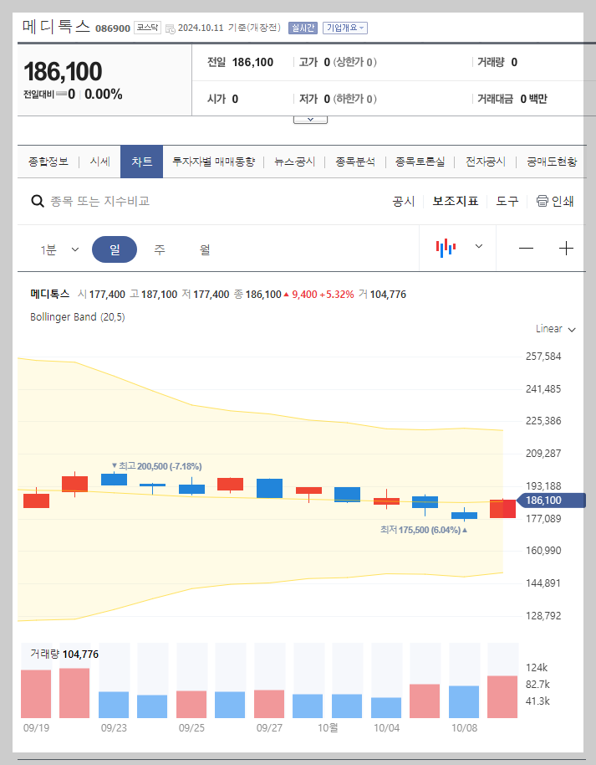Open the 도구 tools menu
The width and height of the screenshot is (596, 765).
tap(507, 201)
